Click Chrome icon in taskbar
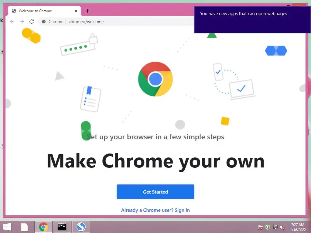Image resolution: width=311 pixels, height=233 pixels. [x=43, y=227]
